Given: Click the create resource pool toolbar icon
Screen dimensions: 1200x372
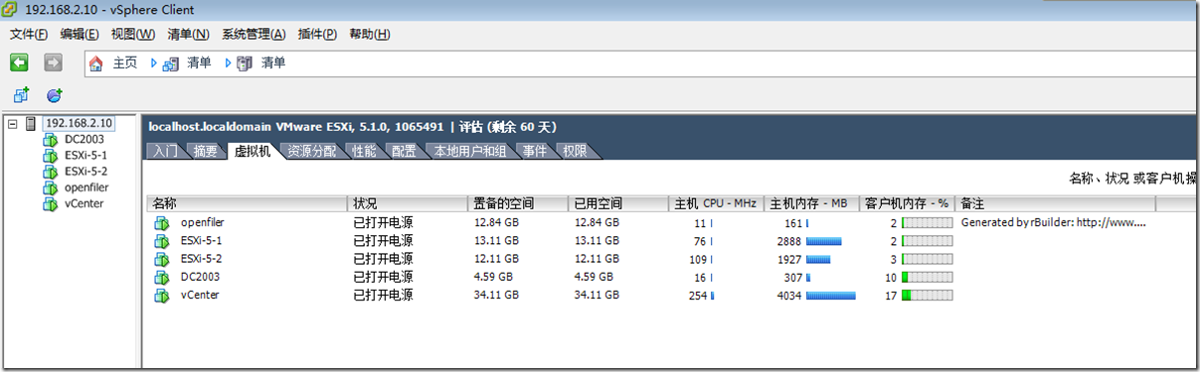Looking at the screenshot, I should tap(55, 95).
